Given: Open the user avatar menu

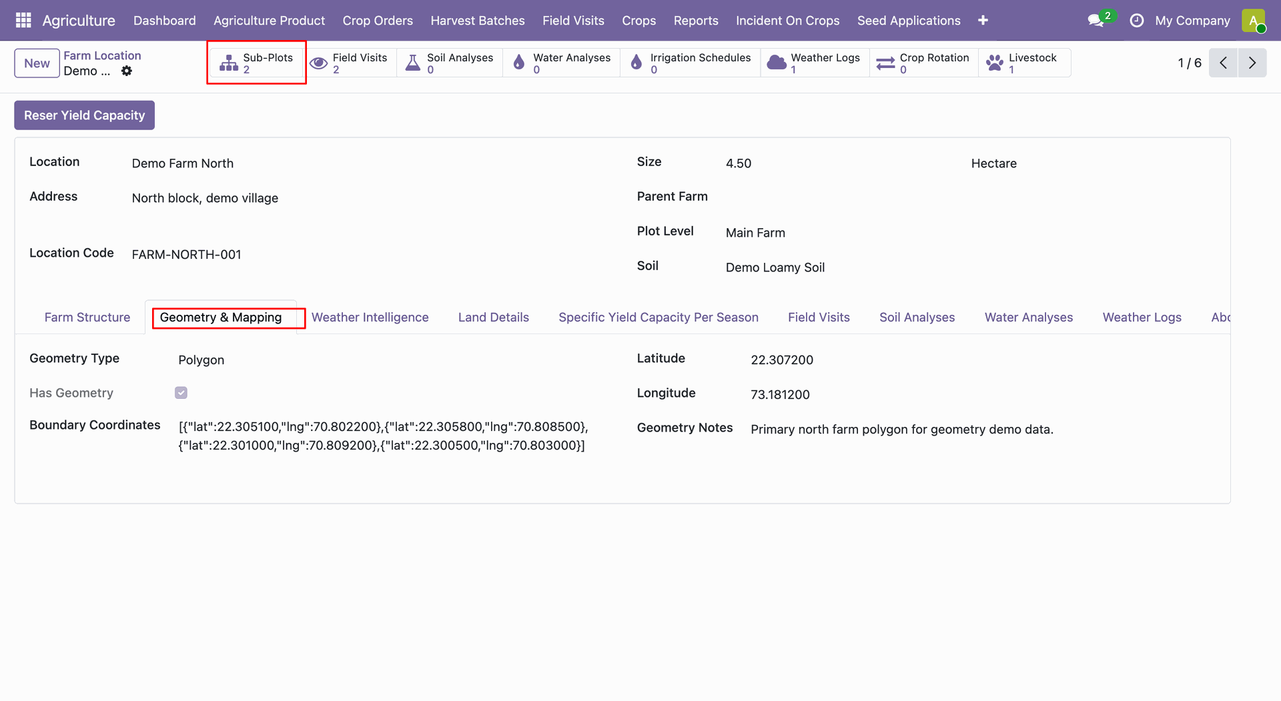Looking at the screenshot, I should tap(1254, 21).
